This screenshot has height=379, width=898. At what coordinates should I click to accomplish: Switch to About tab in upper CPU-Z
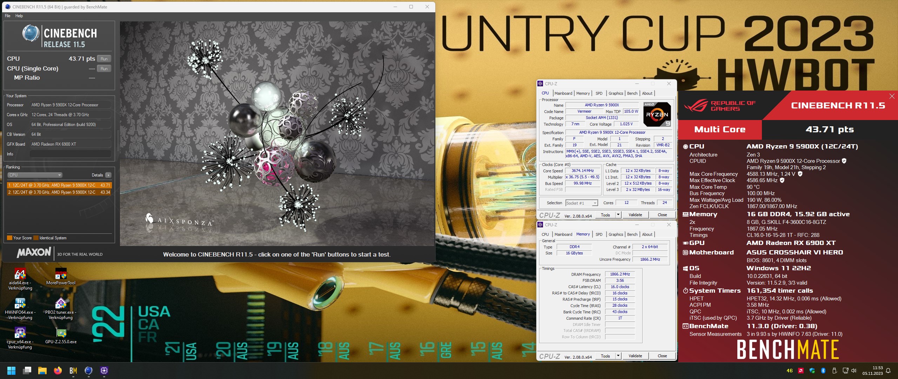(x=647, y=93)
